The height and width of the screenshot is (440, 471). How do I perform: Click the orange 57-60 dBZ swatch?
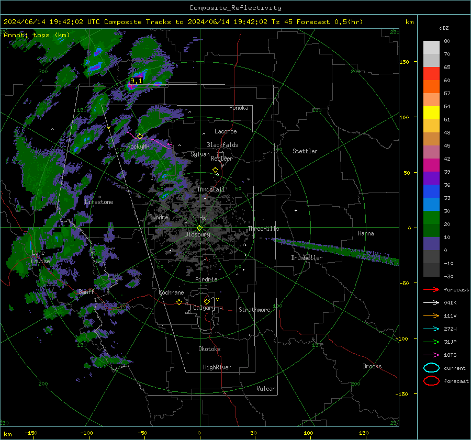431,87
